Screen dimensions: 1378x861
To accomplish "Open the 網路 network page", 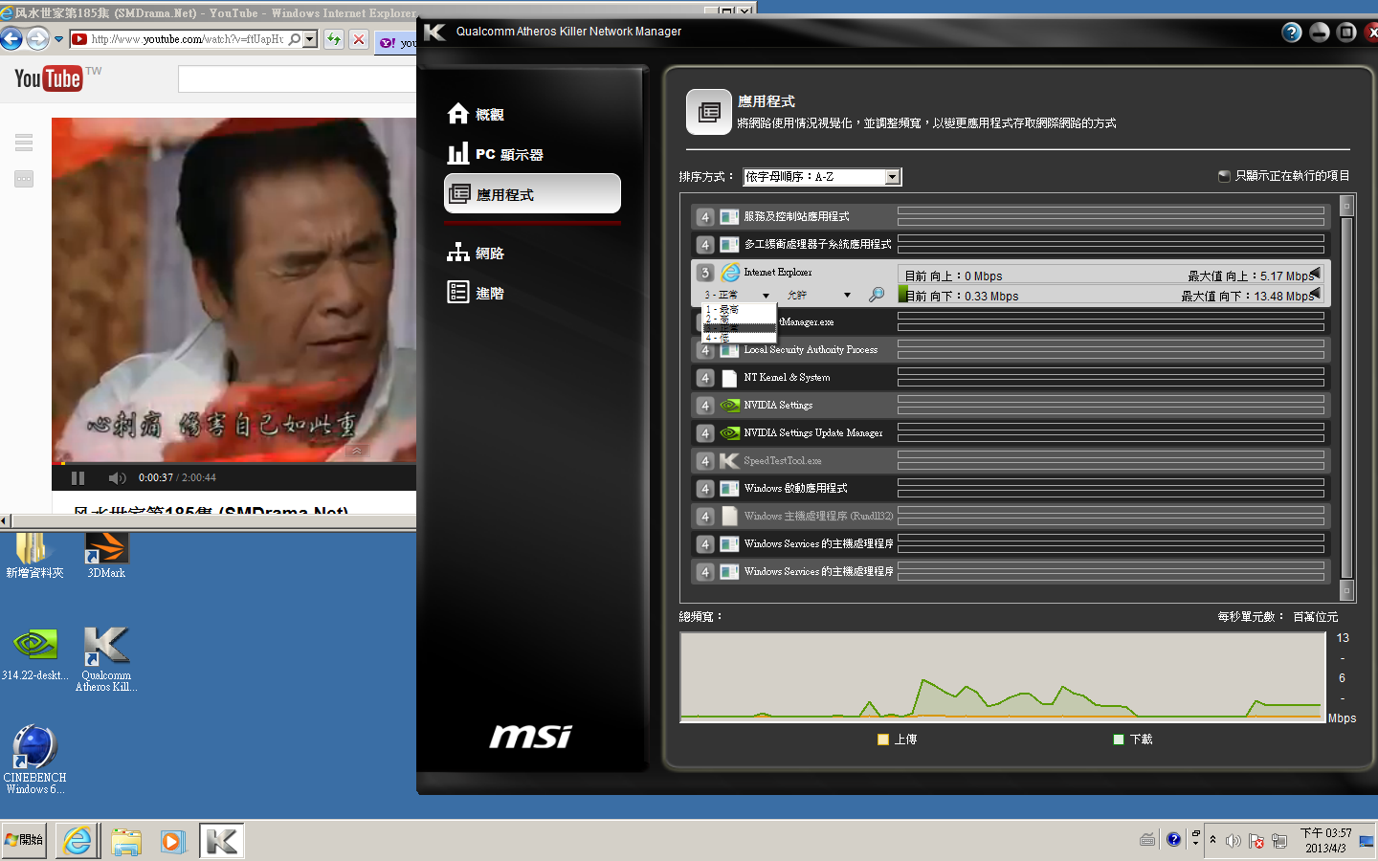I will [x=476, y=253].
